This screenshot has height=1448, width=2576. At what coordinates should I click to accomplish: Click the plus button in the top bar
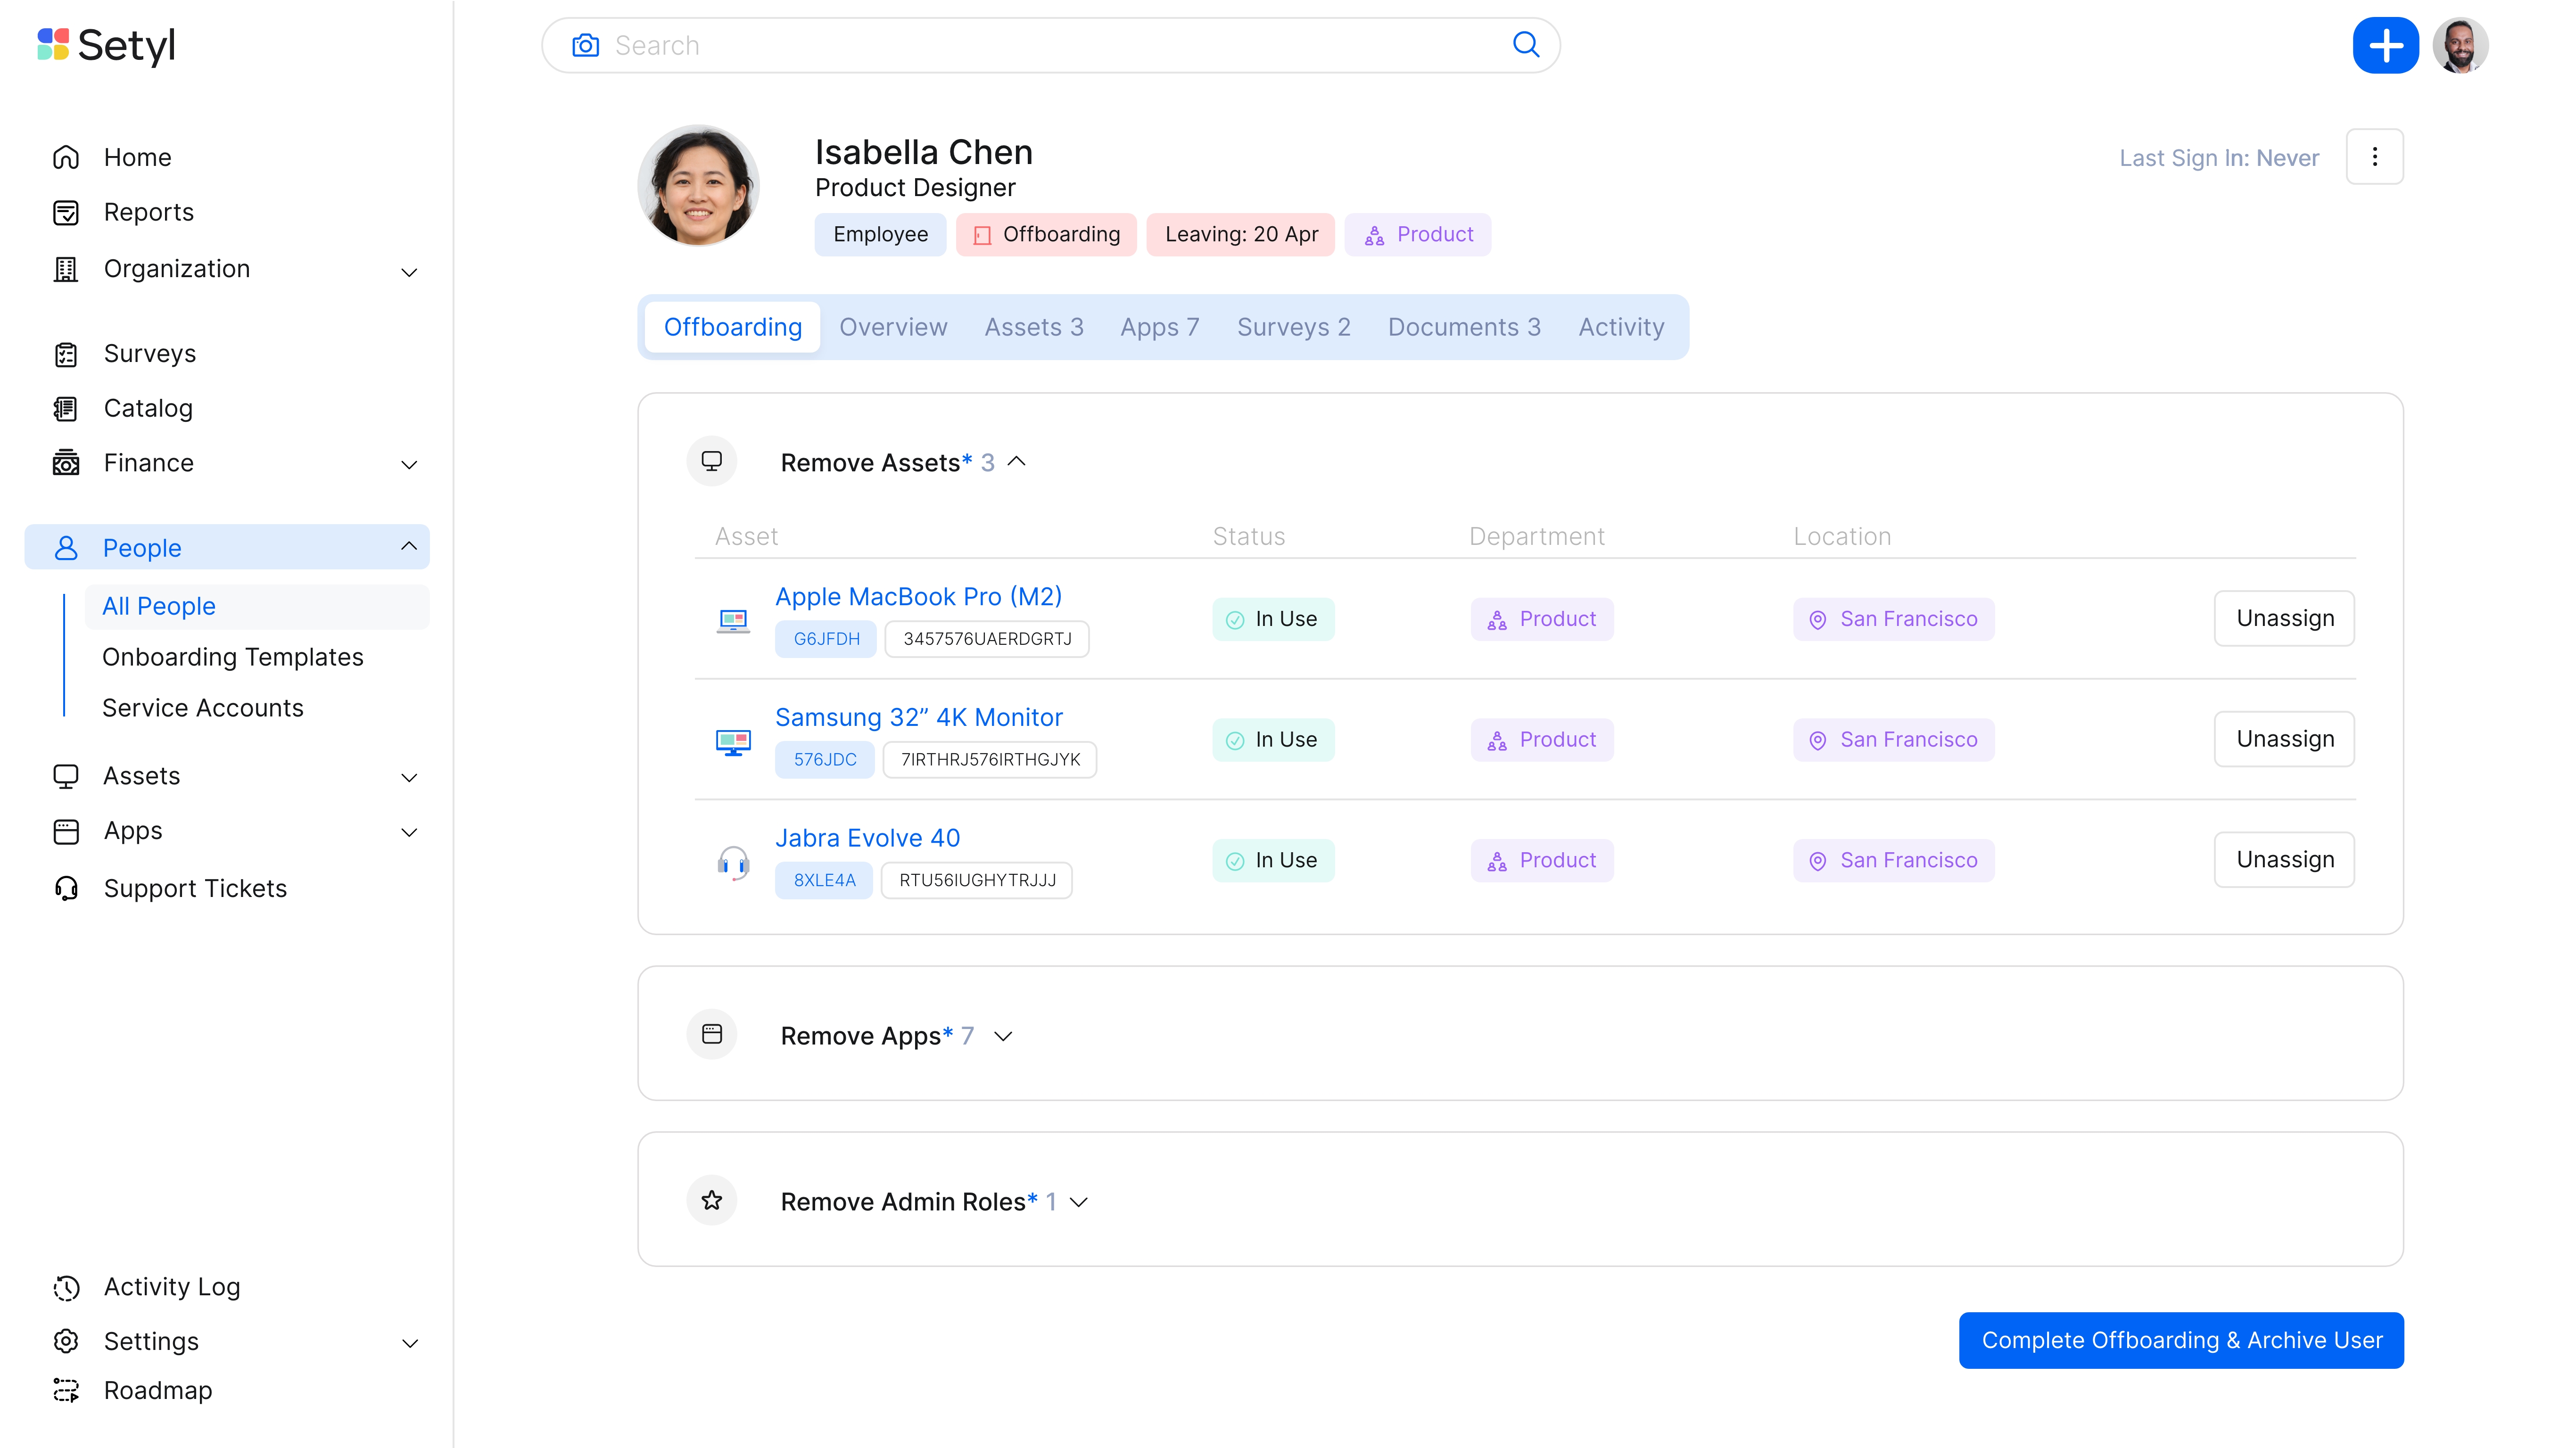(2387, 45)
